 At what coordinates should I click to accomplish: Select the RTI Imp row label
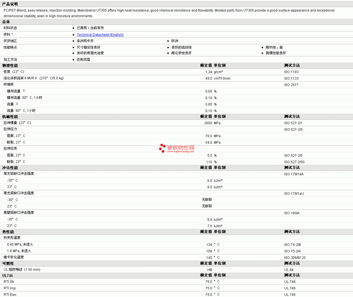click(10, 288)
